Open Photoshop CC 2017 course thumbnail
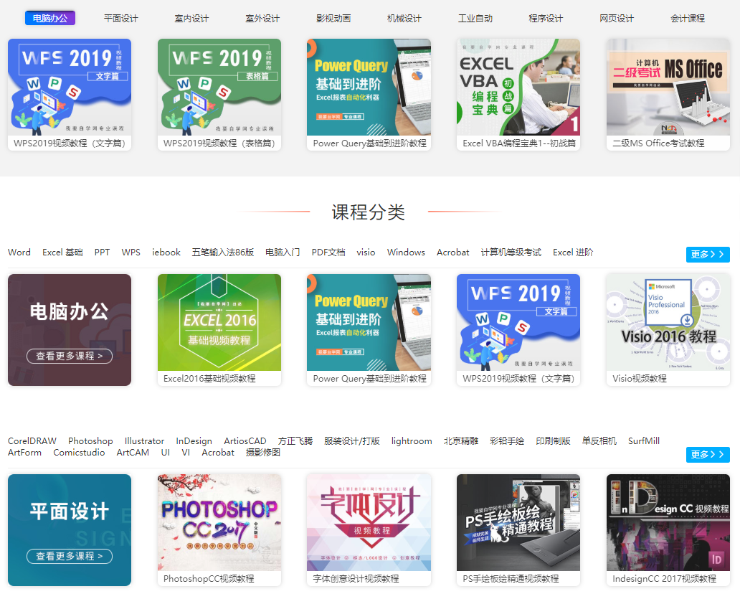 [219, 522]
